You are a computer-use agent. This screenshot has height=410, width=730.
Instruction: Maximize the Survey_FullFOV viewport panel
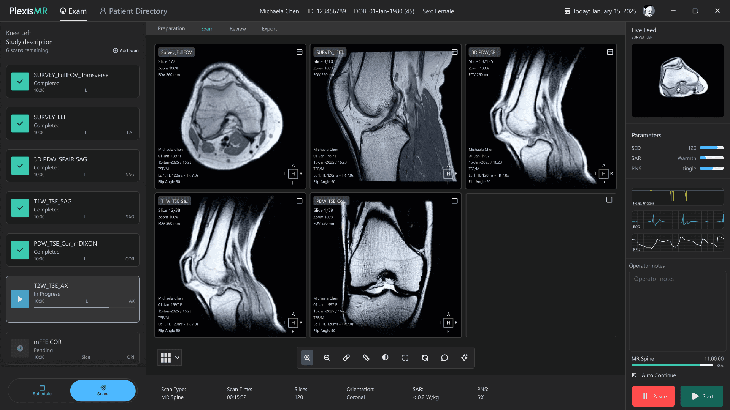[x=300, y=52]
